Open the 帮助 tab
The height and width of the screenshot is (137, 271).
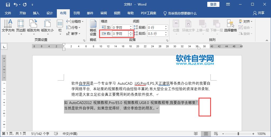[131, 13]
